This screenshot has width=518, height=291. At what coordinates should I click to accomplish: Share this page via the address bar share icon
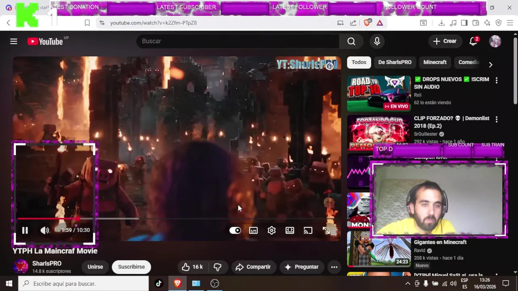[353, 23]
